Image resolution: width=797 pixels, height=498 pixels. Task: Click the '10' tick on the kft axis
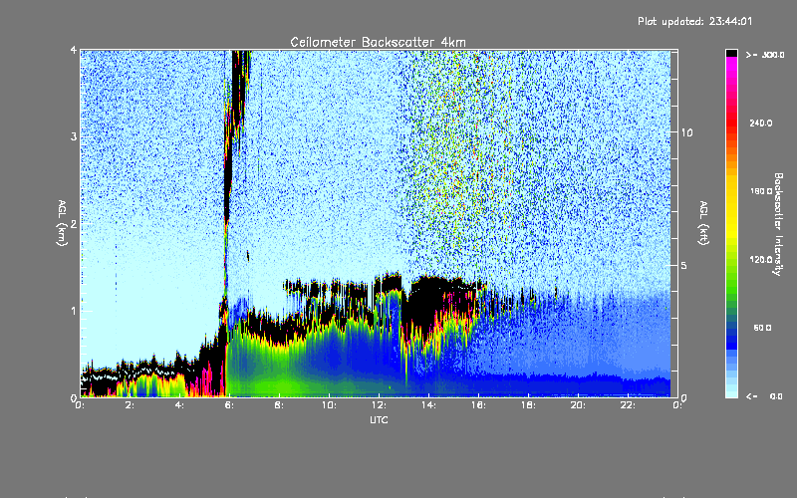point(686,132)
